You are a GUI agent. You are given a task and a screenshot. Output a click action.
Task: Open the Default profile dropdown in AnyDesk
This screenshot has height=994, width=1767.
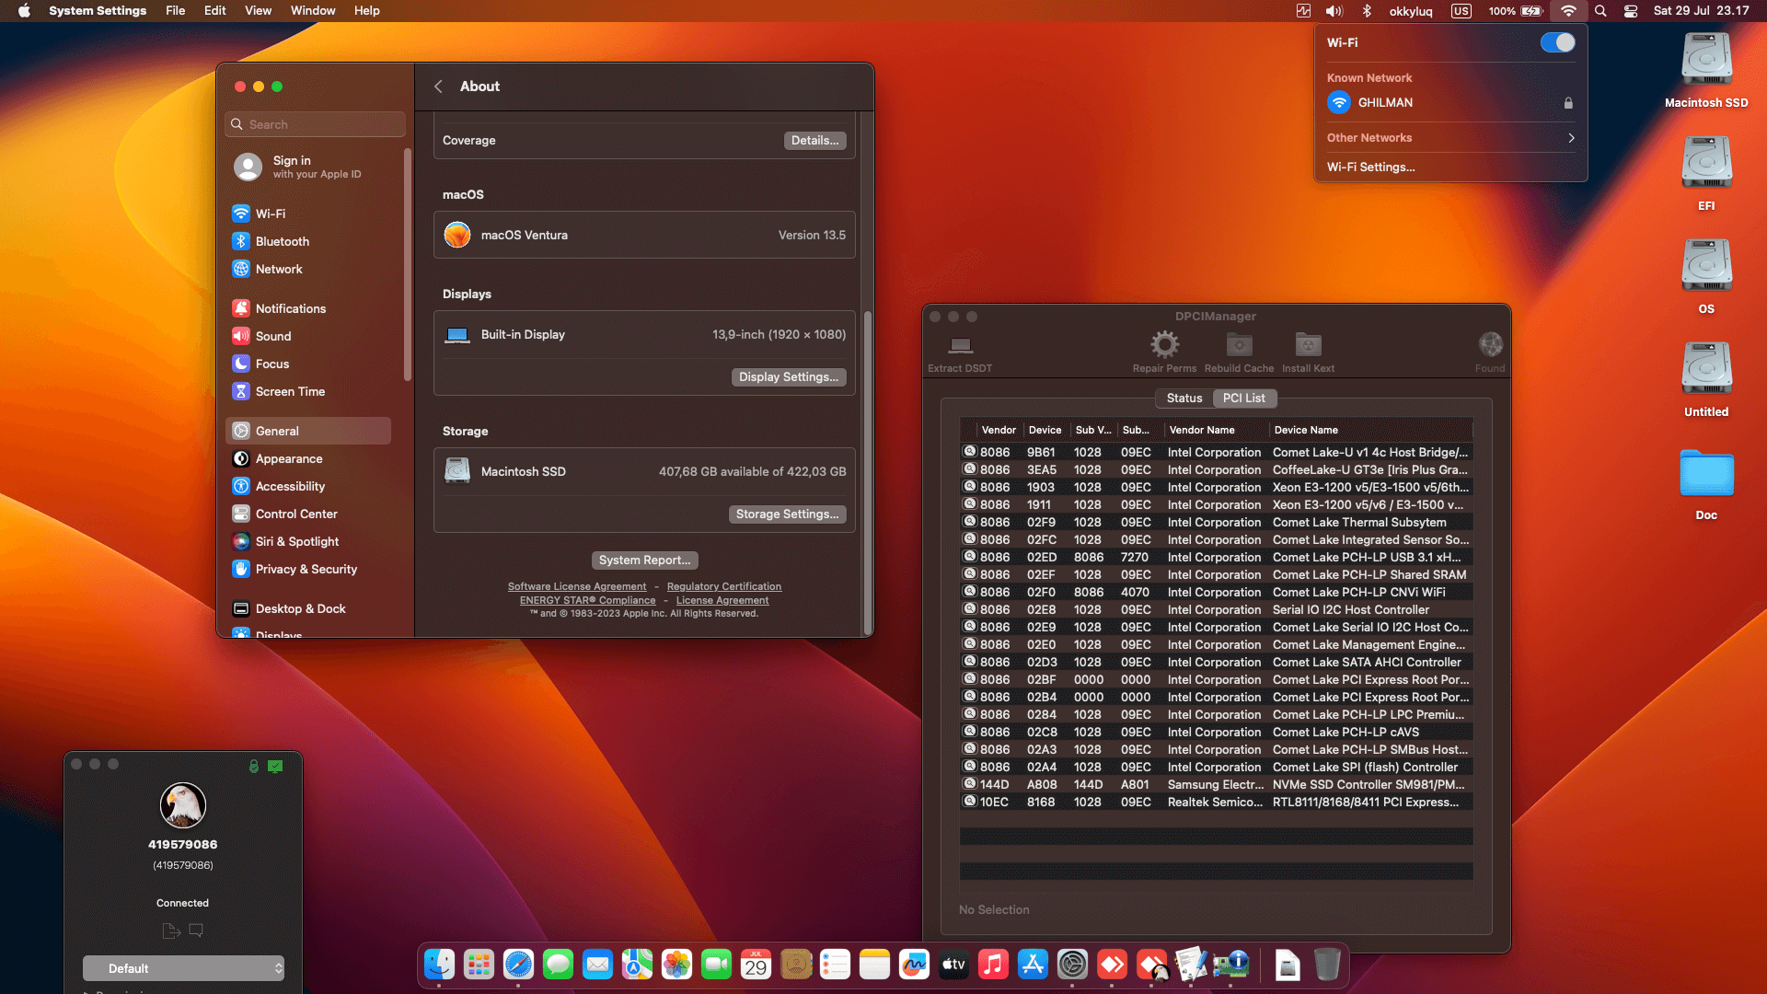click(183, 968)
